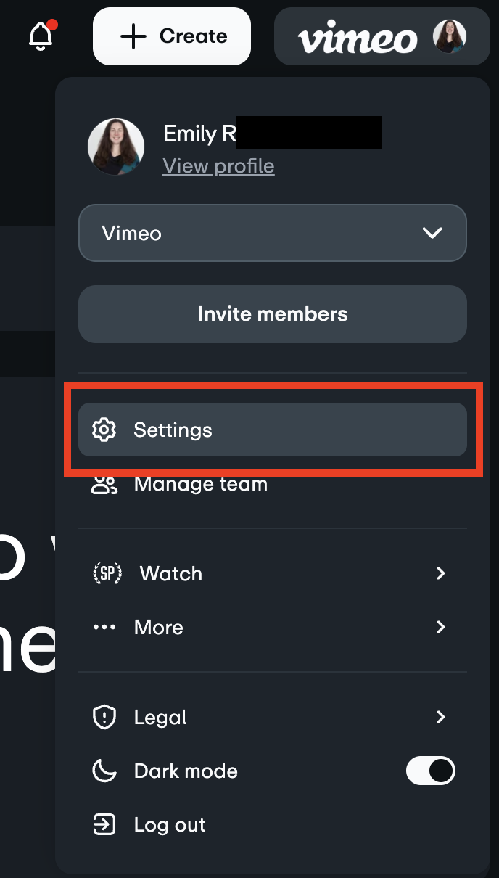
Task: Click the Vimeo logo in the header
Action: tap(357, 38)
